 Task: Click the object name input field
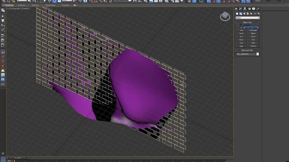click(x=246, y=54)
